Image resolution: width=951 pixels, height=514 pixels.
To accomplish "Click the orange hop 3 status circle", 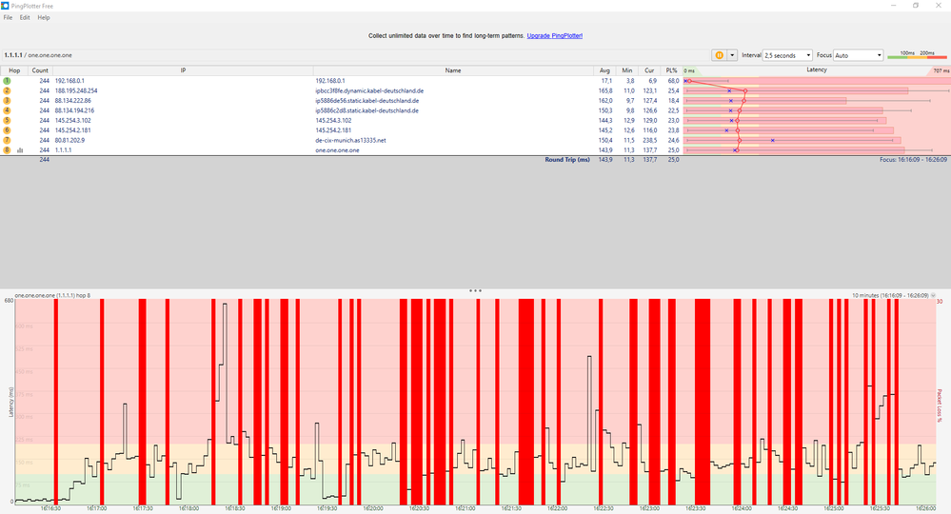I will pyautogui.click(x=7, y=101).
